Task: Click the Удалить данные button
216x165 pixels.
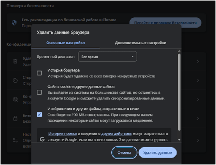Action: pos(158,153)
